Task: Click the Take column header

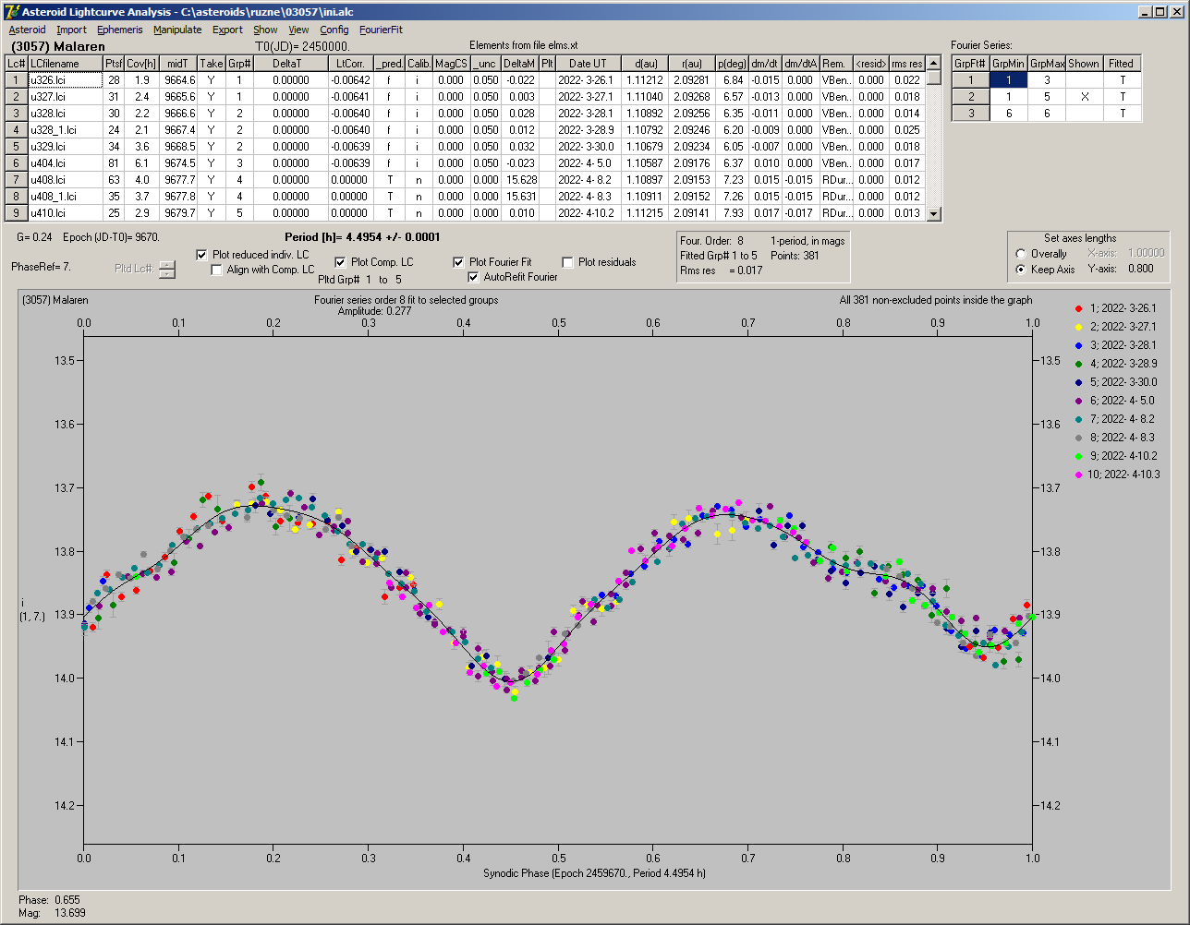Action: pos(212,64)
